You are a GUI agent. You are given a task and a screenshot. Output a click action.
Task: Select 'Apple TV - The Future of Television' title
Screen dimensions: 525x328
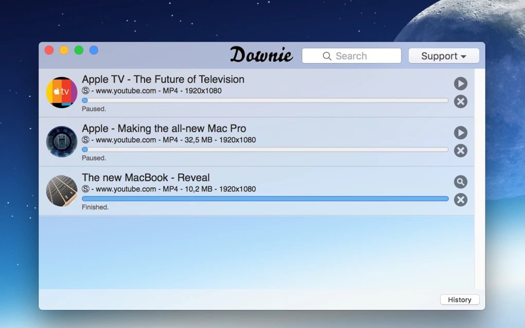pos(163,79)
